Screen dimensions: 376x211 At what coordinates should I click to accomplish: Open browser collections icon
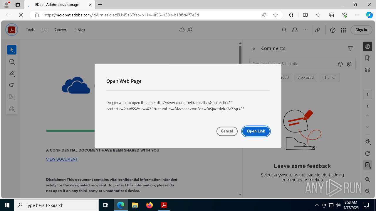coord(331,15)
